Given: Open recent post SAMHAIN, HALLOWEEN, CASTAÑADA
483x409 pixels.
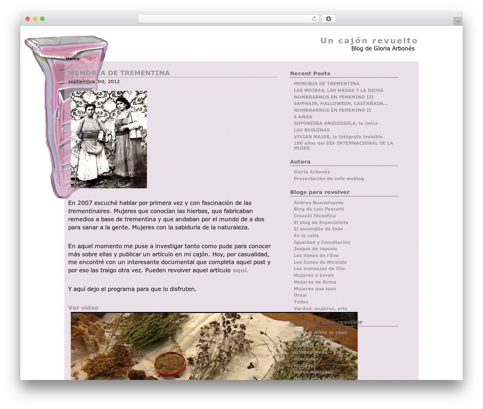Looking at the screenshot, I should (x=341, y=103).
